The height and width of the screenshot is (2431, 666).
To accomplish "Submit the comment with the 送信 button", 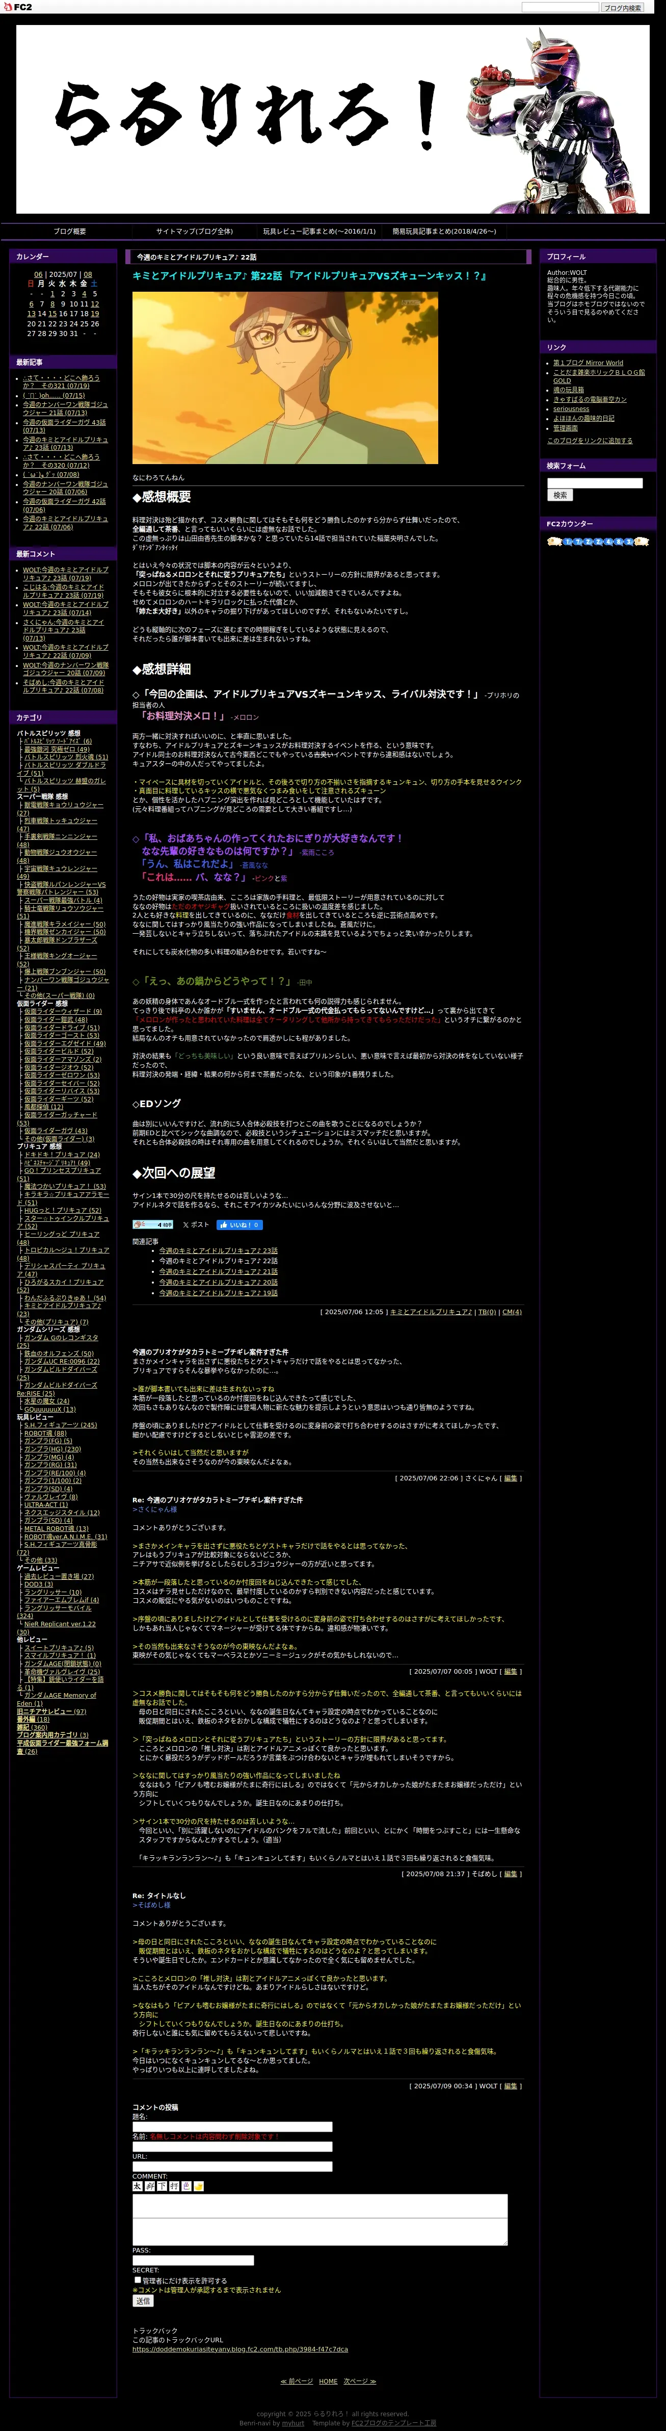I will click(x=143, y=2301).
